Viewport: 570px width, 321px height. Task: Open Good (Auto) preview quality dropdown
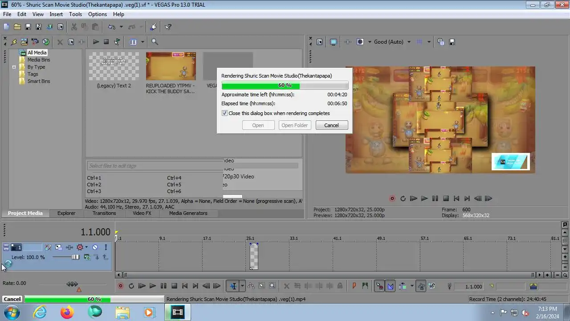pyautogui.click(x=409, y=42)
